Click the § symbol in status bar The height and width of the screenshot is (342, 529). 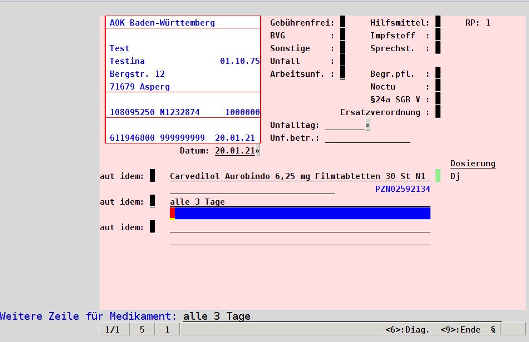493,330
